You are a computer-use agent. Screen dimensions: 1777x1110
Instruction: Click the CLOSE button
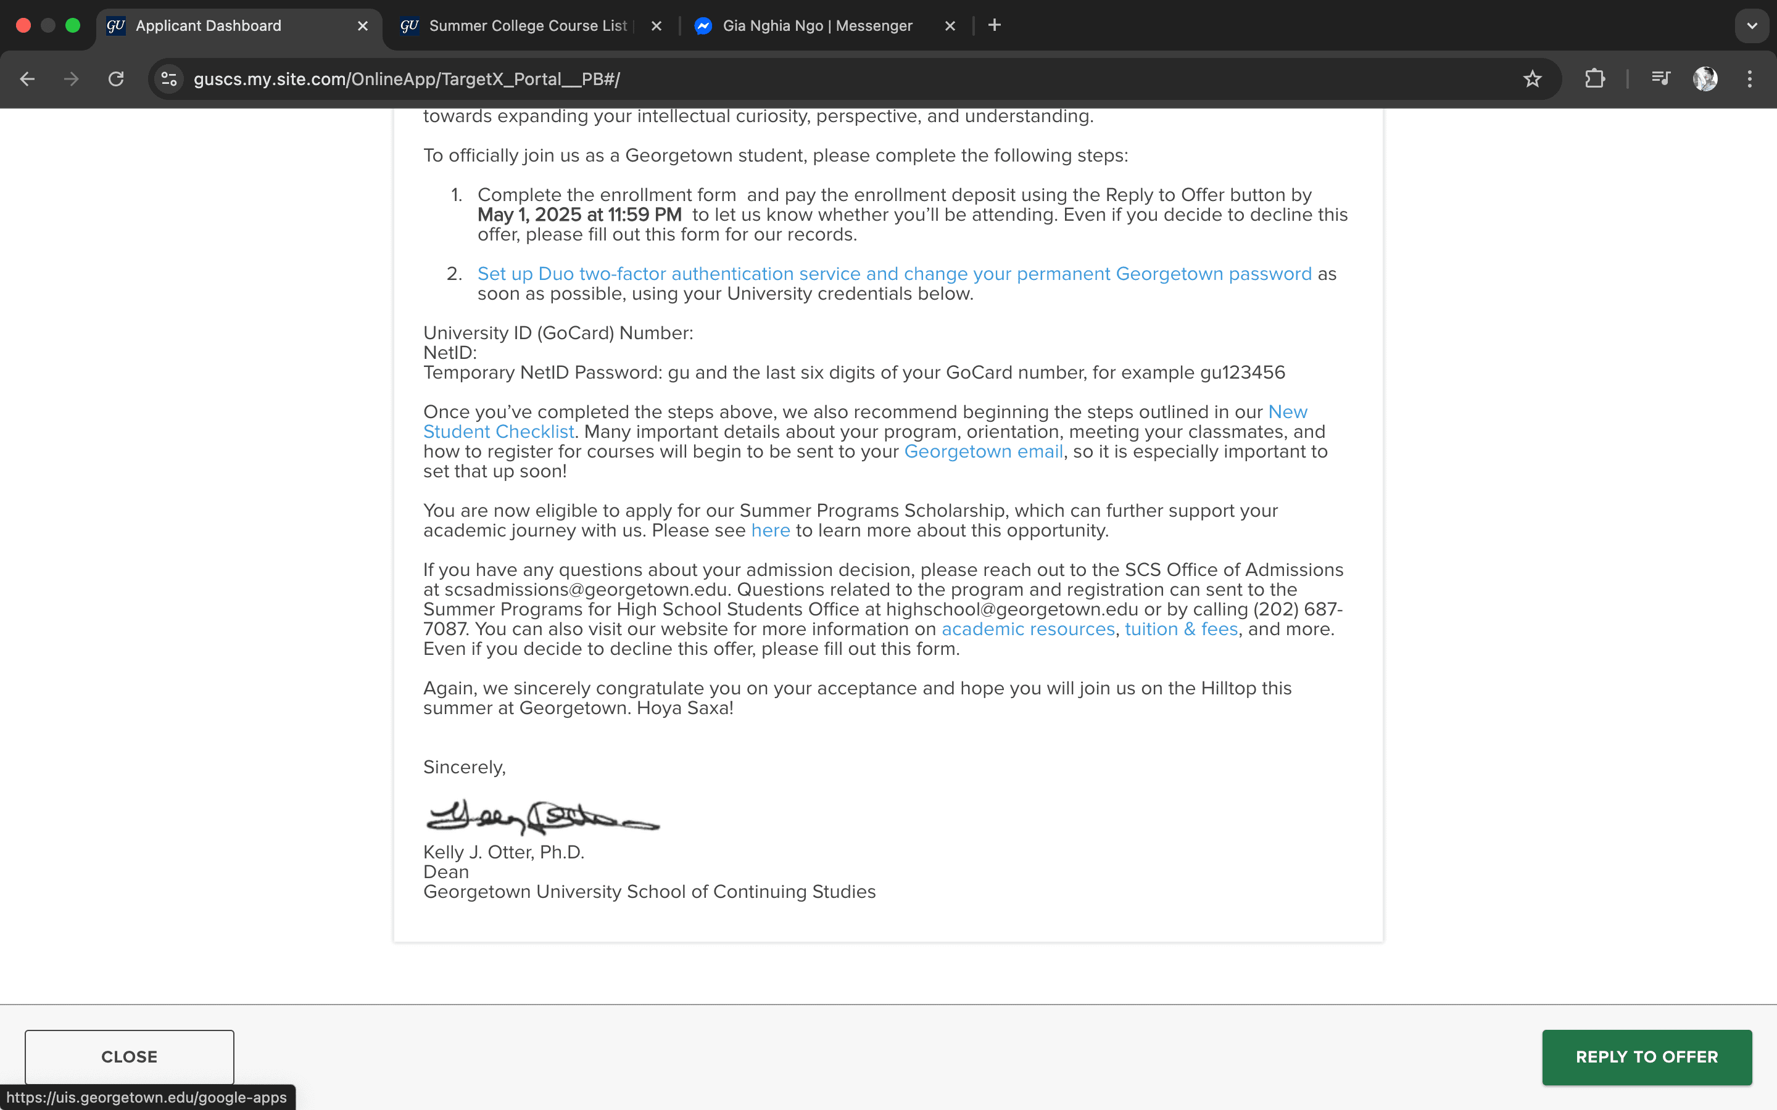click(129, 1056)
